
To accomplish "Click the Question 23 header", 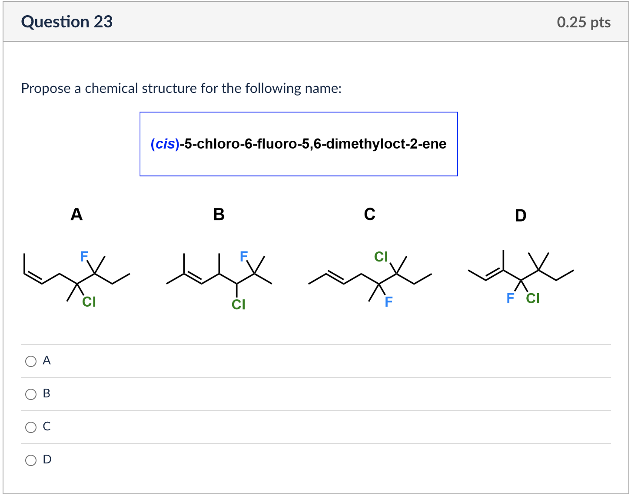I will pyautogui.click(x=67, y=21).
